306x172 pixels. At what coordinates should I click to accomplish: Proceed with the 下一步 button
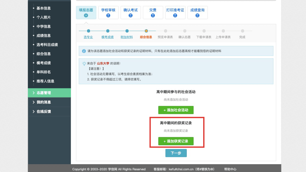[176, 153]
